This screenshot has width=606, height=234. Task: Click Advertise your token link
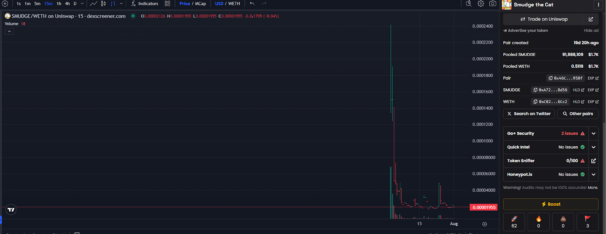click(x=525, y=31)
